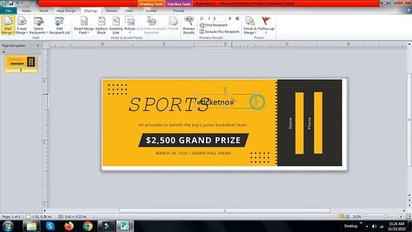The height and width of the screenshot is (232, 412).
Task: Click show whole page button
Action: 407,217
